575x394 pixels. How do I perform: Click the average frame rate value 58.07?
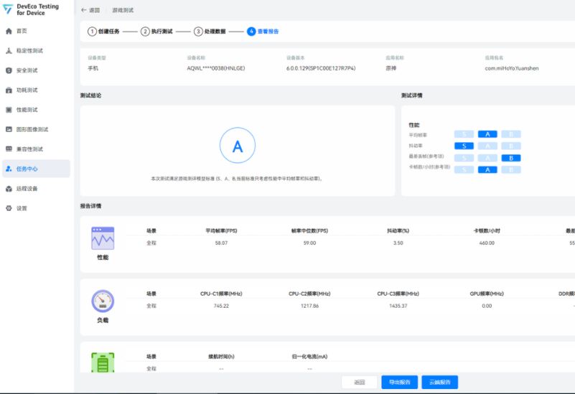click(221, 243)
